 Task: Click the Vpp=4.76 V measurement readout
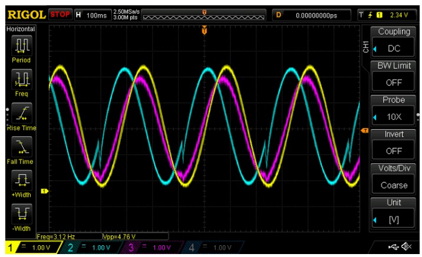point(119,236)
